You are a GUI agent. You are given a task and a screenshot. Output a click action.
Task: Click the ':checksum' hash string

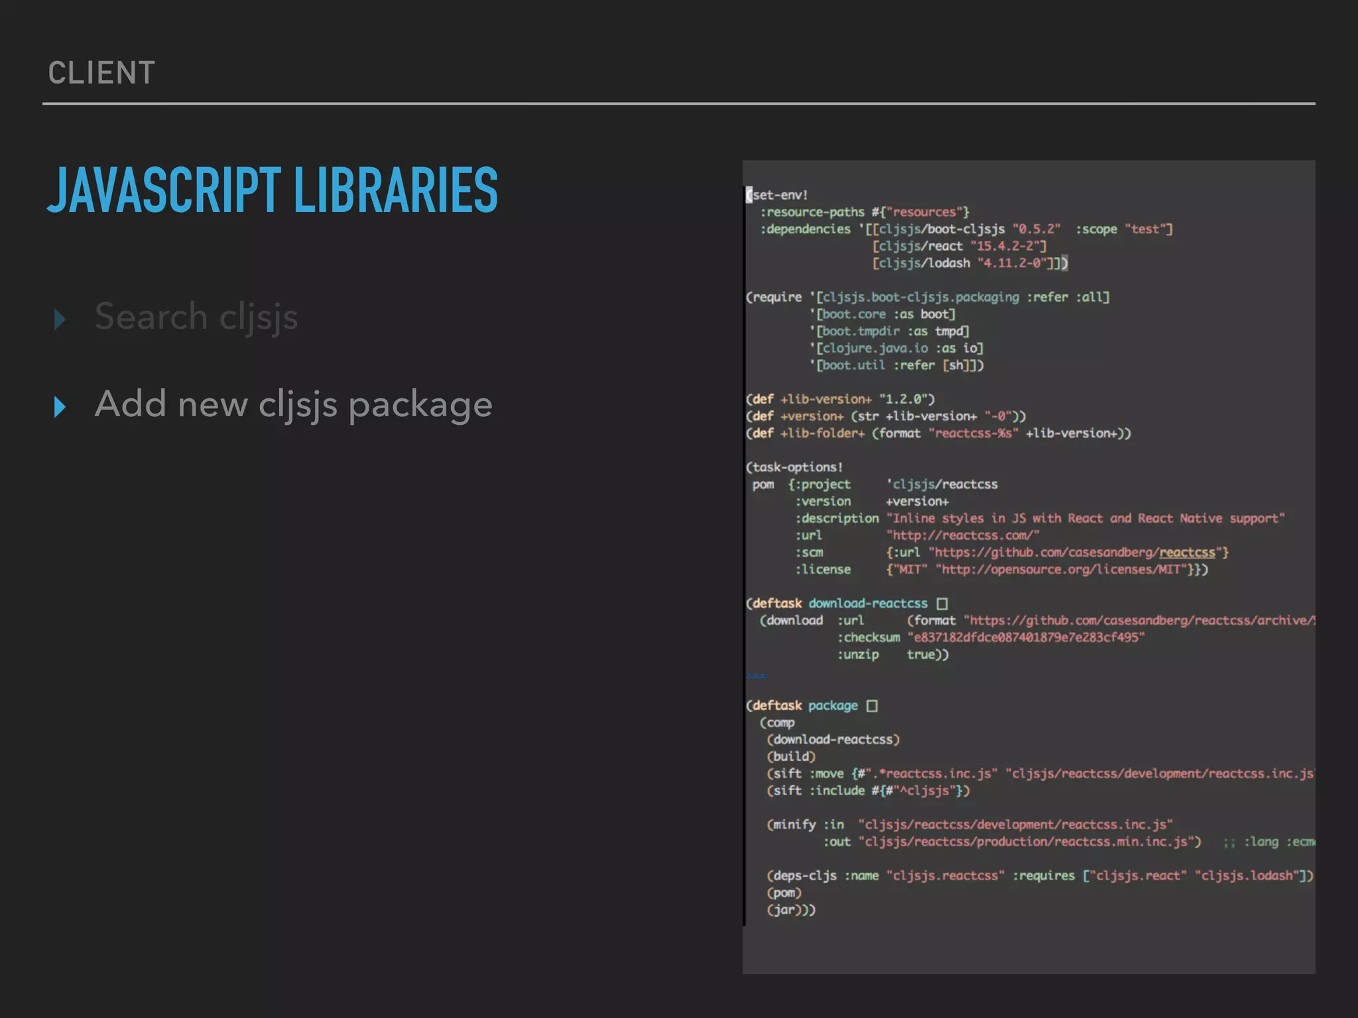tap(1026, 638)
